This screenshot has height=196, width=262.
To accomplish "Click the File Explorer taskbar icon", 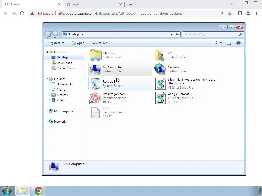I will 23,191.
